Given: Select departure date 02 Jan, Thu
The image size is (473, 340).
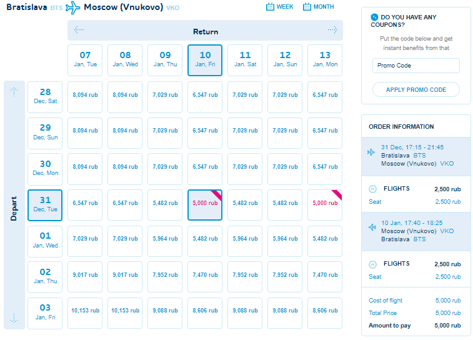Looking at the screenshot, I should click(x=45, y=277).
